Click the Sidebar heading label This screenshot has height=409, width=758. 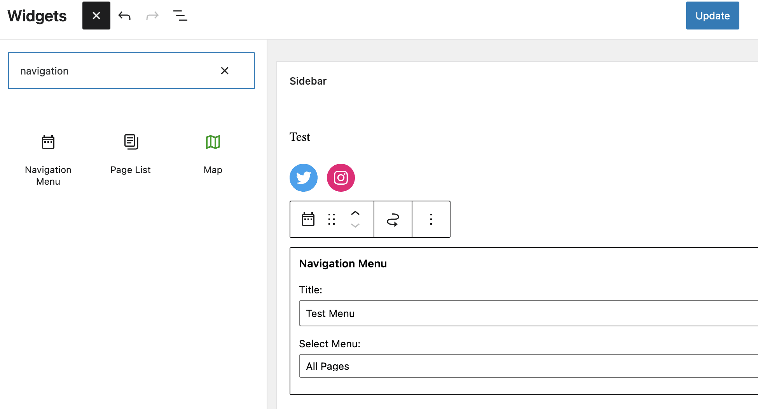tap(307, 81)
